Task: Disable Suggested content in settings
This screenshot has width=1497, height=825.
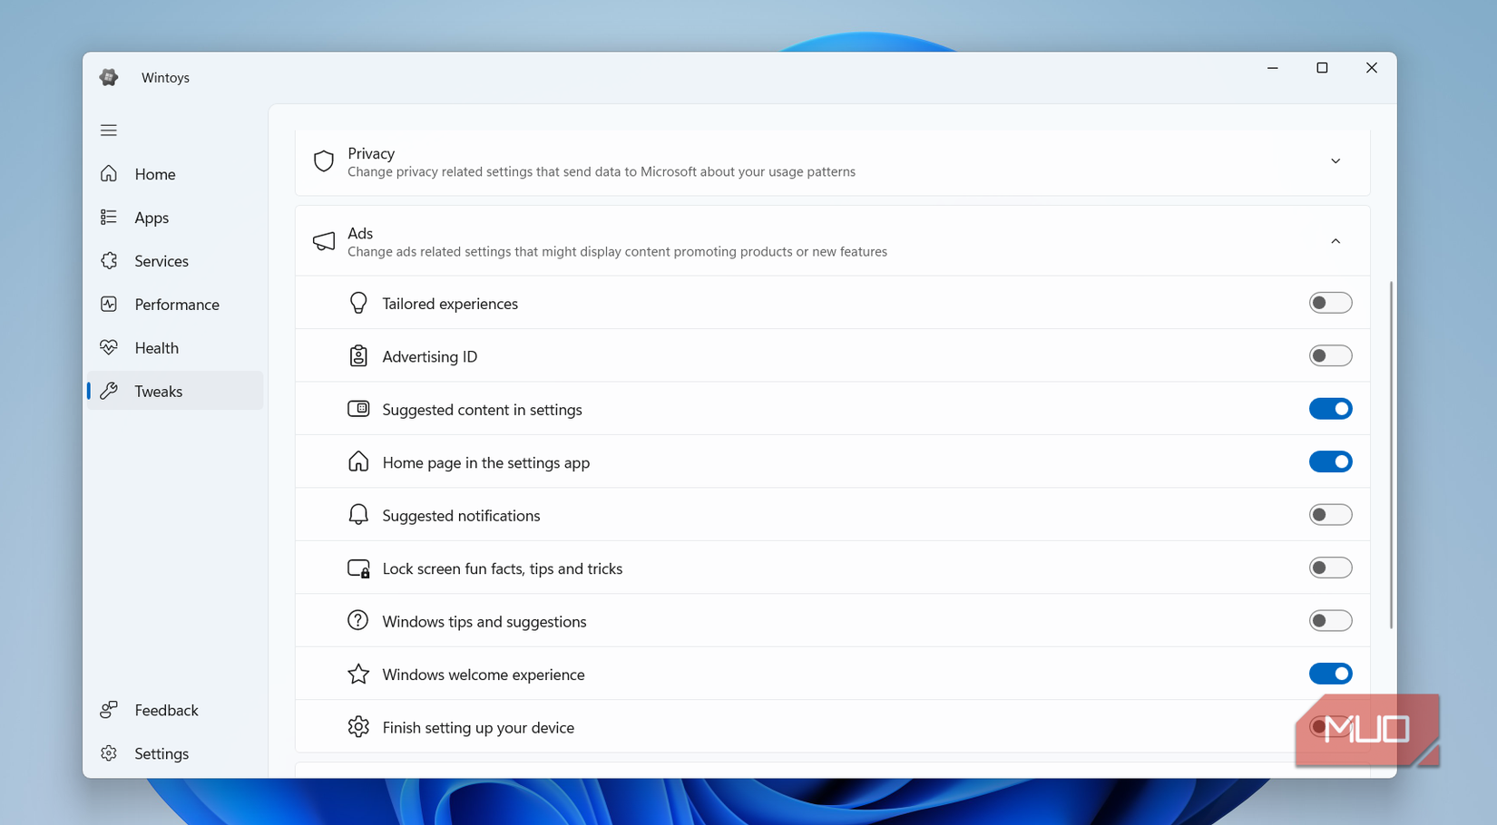Action: point(1330,408)
